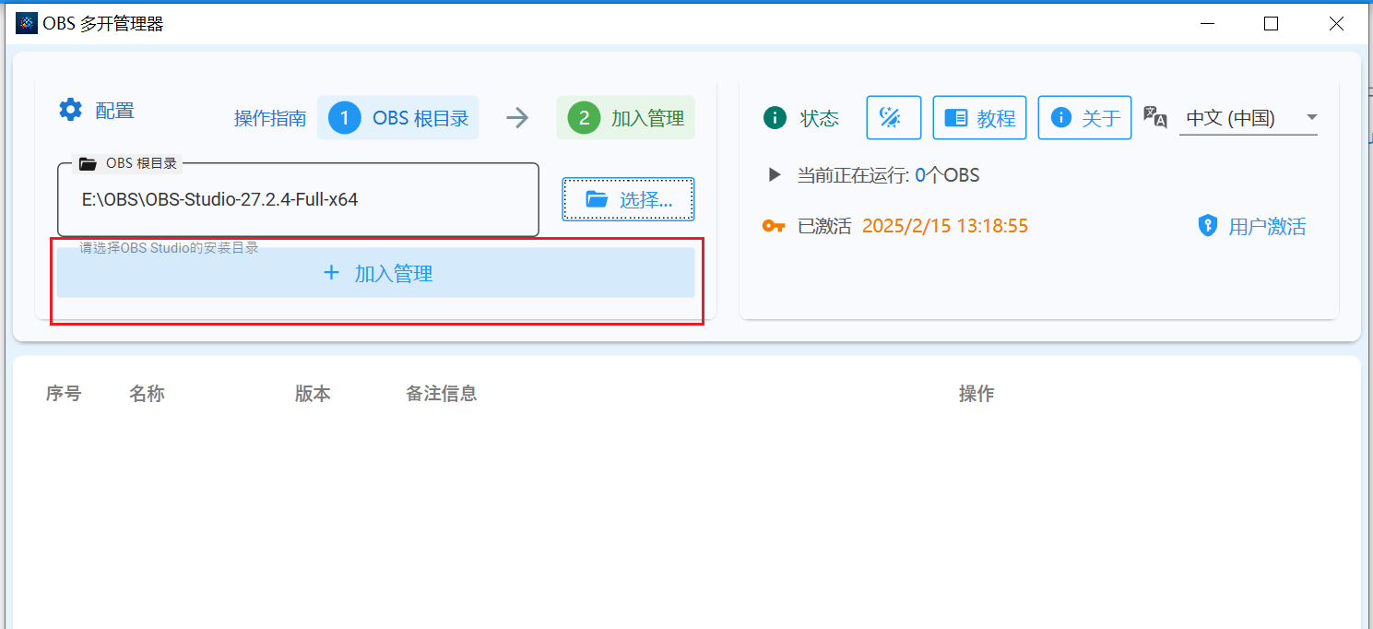Screen dimensions: 1373x629
Task: Click the language dropdown arrow
Action: [x=1311, y=118]
